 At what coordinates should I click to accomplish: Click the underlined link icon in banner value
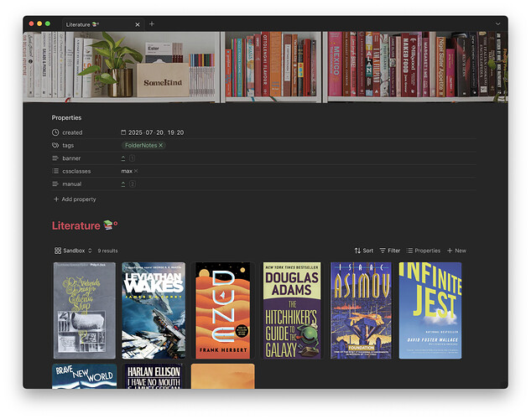123,158
